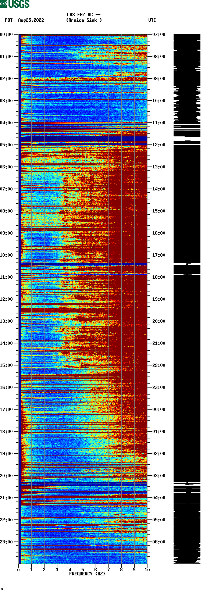Click the 12:00 UTC time label
Screen dimensions: 203x593
[x=159, y=145]
